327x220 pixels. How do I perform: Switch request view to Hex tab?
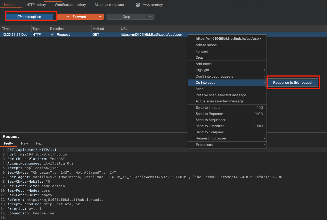pyautogui.click(x=39, y=143)
